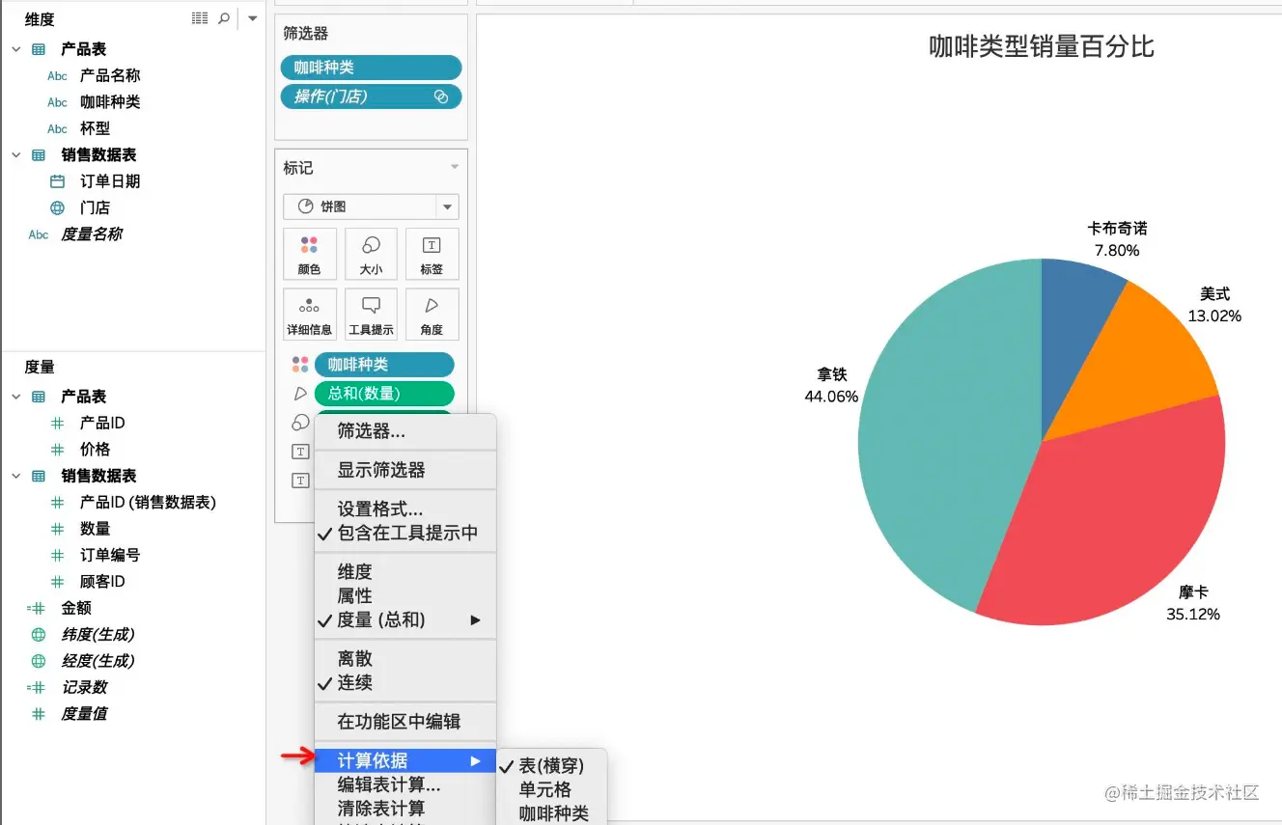Choose 在功能区中编辑 from the context menu

click(x=405, y=722)
